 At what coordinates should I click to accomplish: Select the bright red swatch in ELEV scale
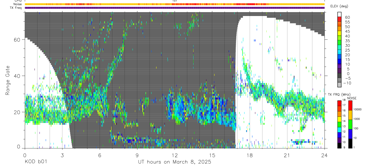pyautogui.click(x=340, y=18)
